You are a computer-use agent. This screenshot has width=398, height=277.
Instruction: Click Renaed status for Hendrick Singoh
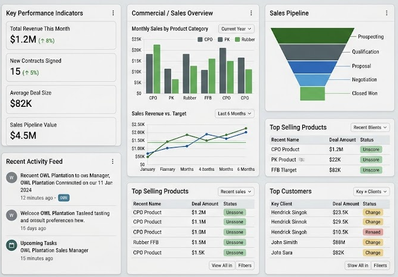373,232
